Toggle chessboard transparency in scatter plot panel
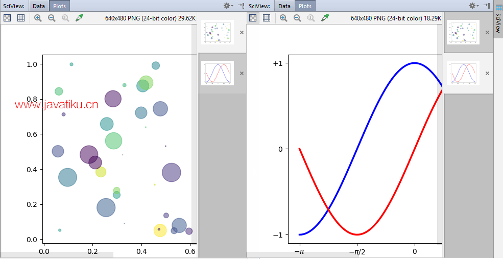 (x=7, y=18)
